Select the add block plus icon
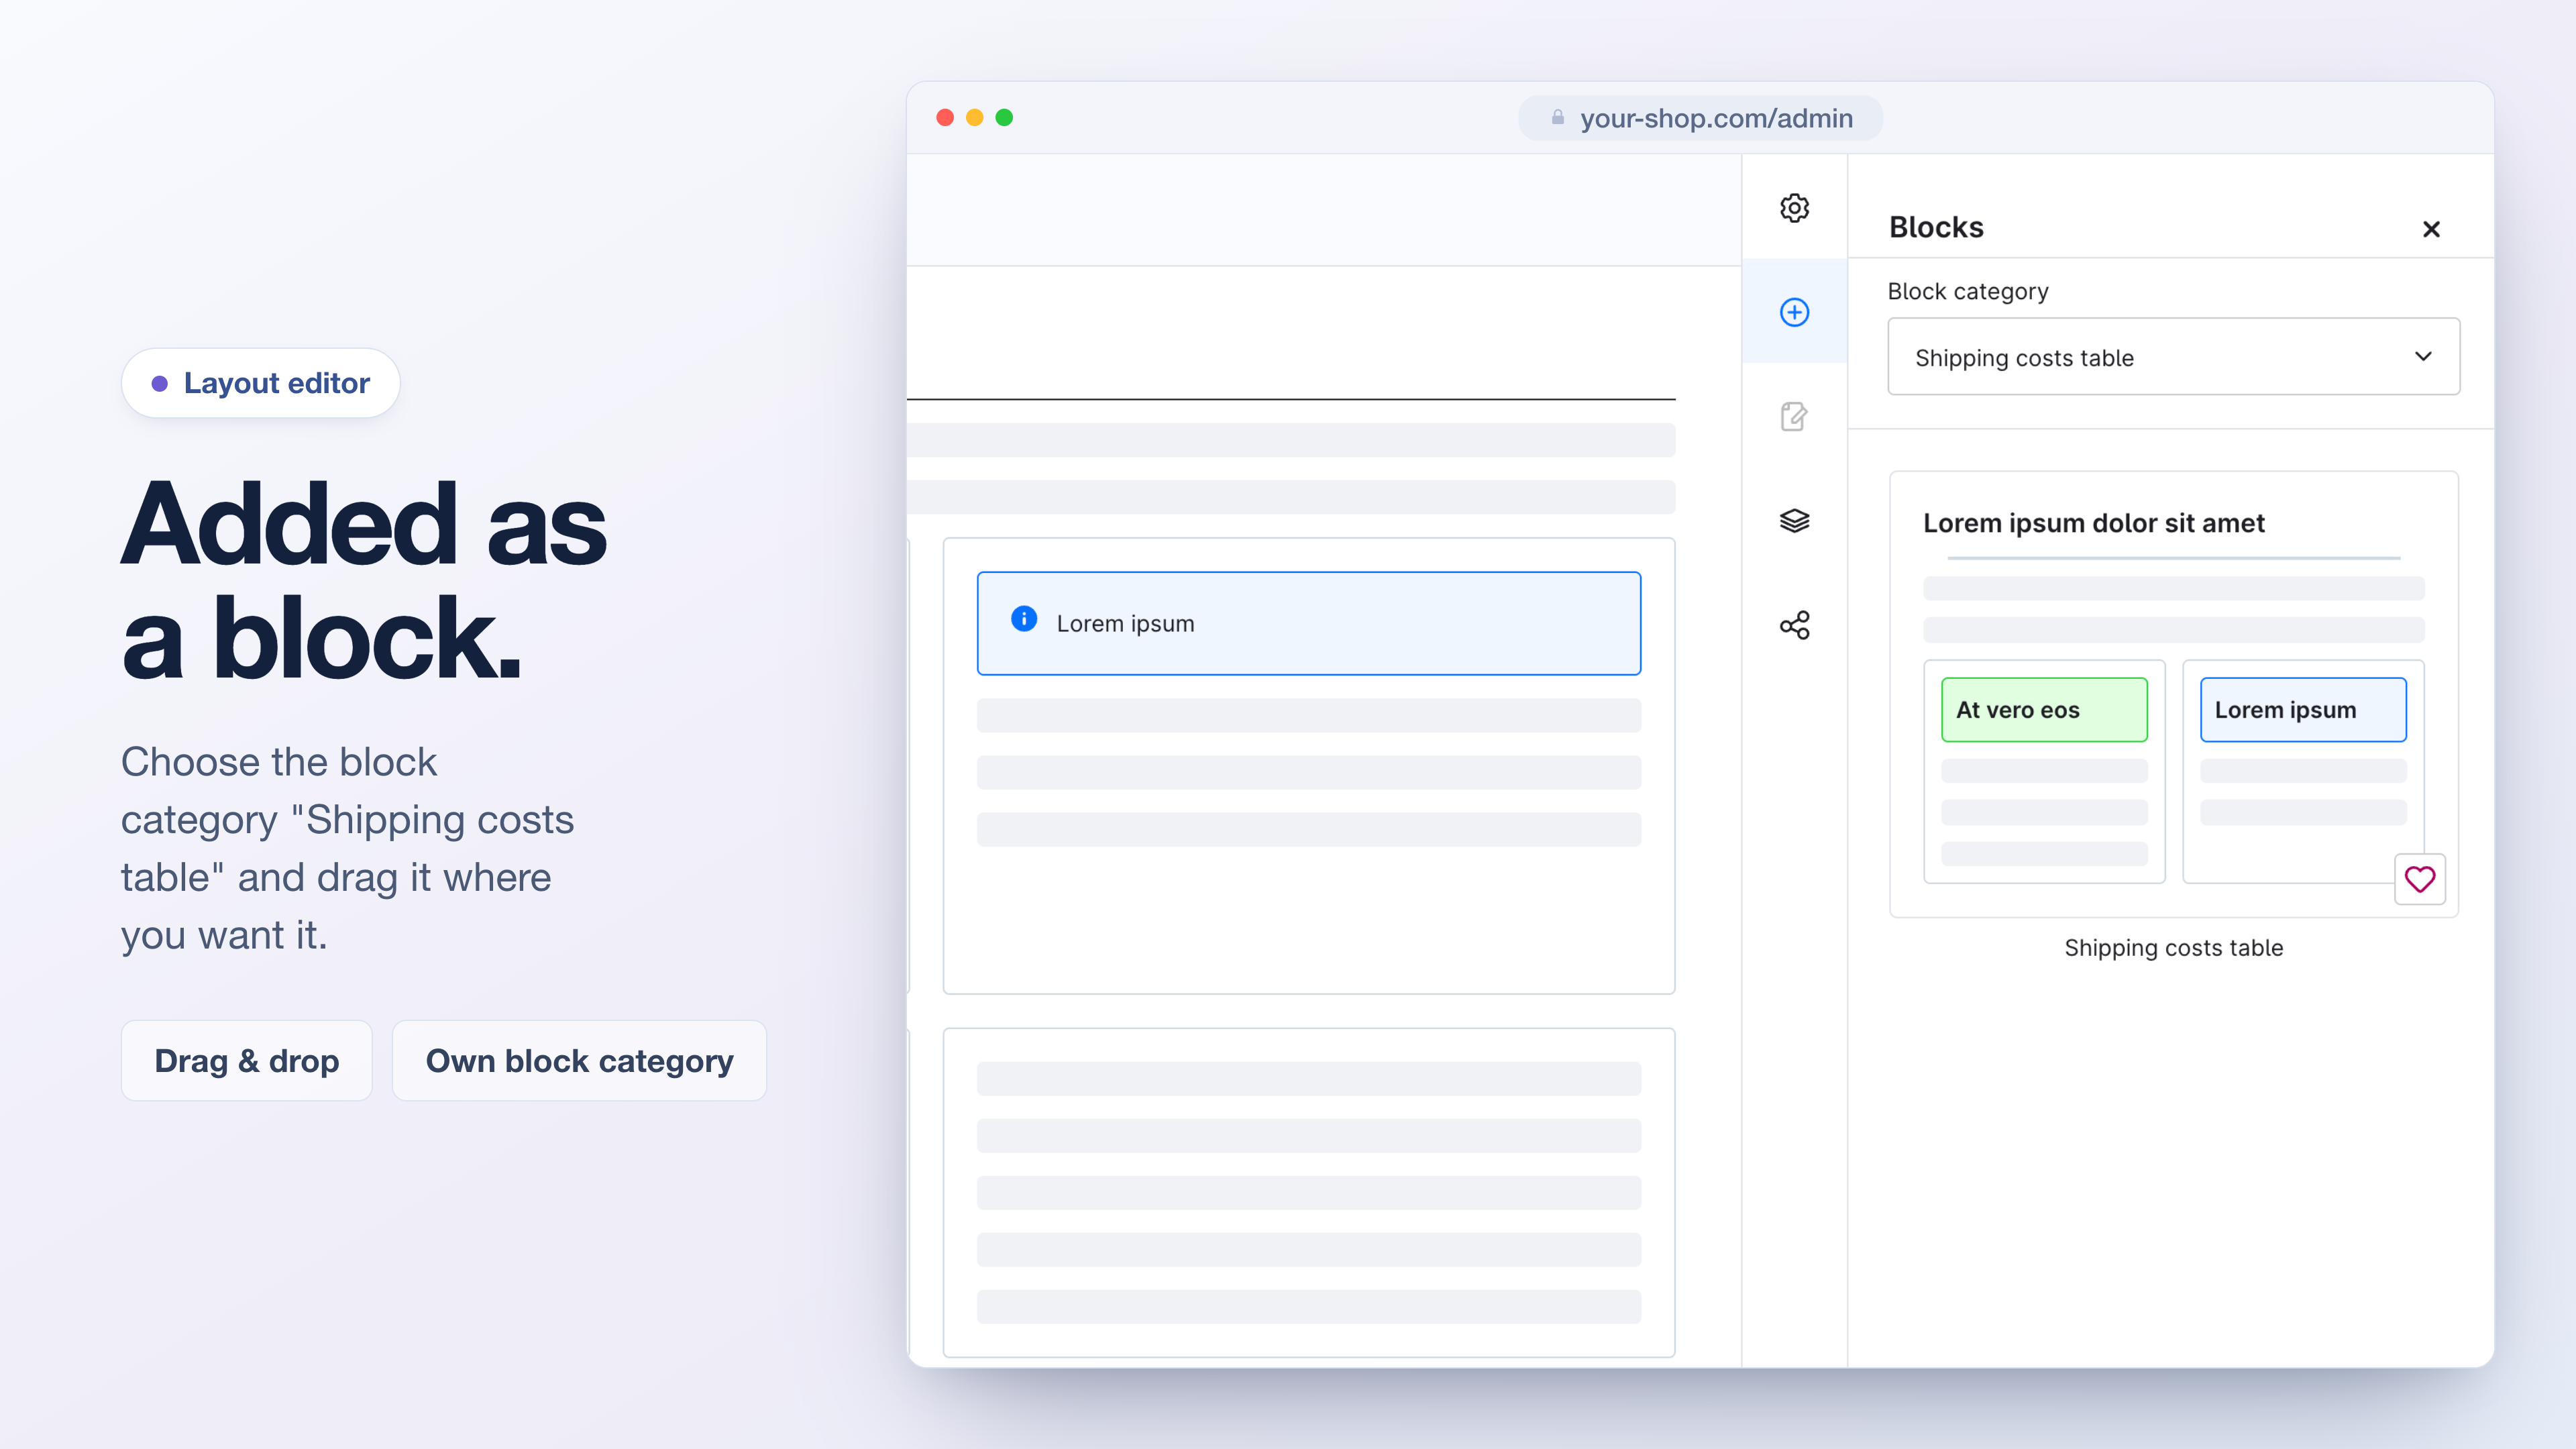 point(1794,312)
